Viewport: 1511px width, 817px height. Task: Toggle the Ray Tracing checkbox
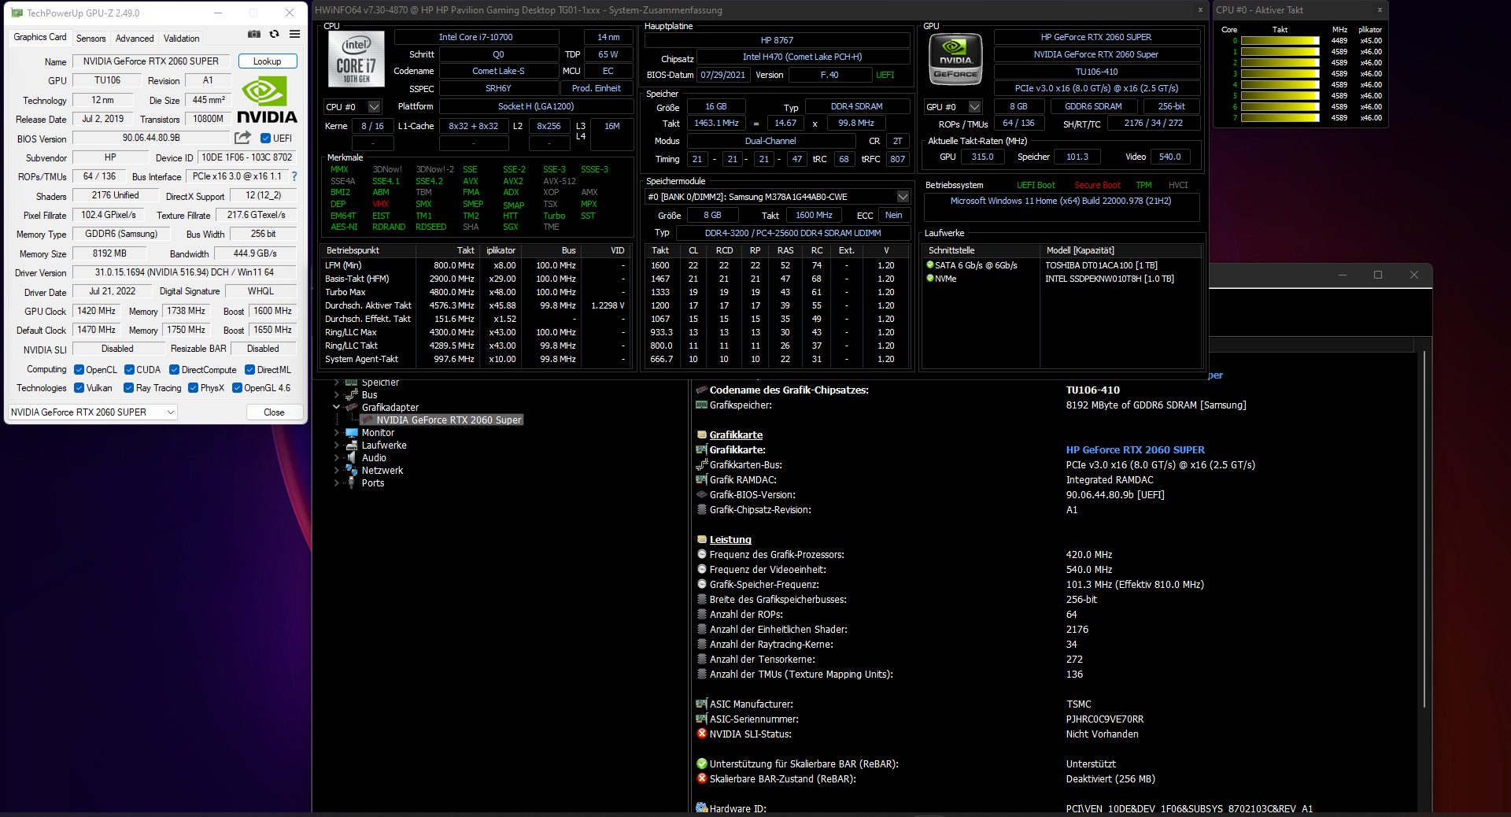coord(128,387)
